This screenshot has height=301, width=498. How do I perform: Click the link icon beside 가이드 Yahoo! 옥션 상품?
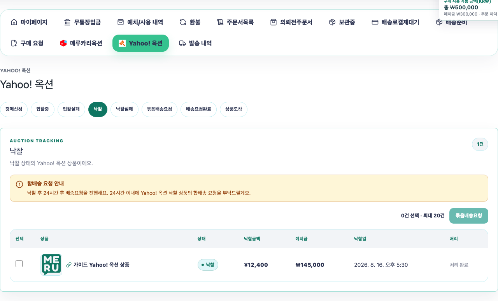point(69,265)
